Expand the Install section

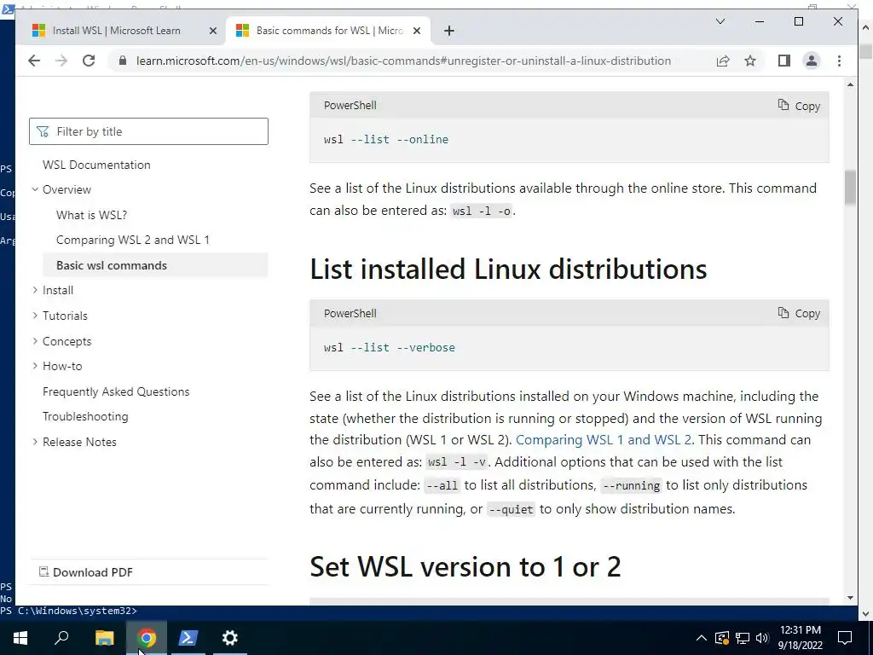point(35,290)
